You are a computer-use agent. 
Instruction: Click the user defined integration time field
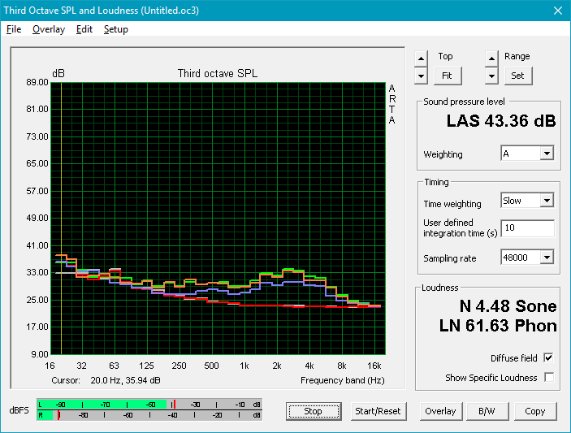click(527, 228)
